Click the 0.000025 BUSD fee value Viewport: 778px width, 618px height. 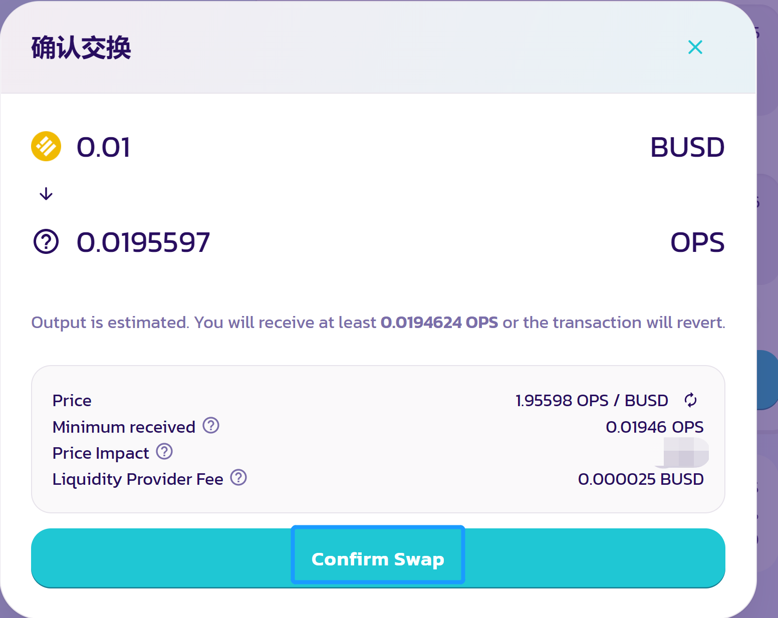coord(640,479)
